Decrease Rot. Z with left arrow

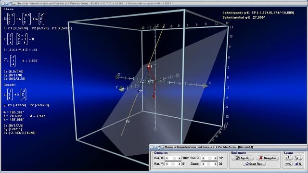point(203,158)
